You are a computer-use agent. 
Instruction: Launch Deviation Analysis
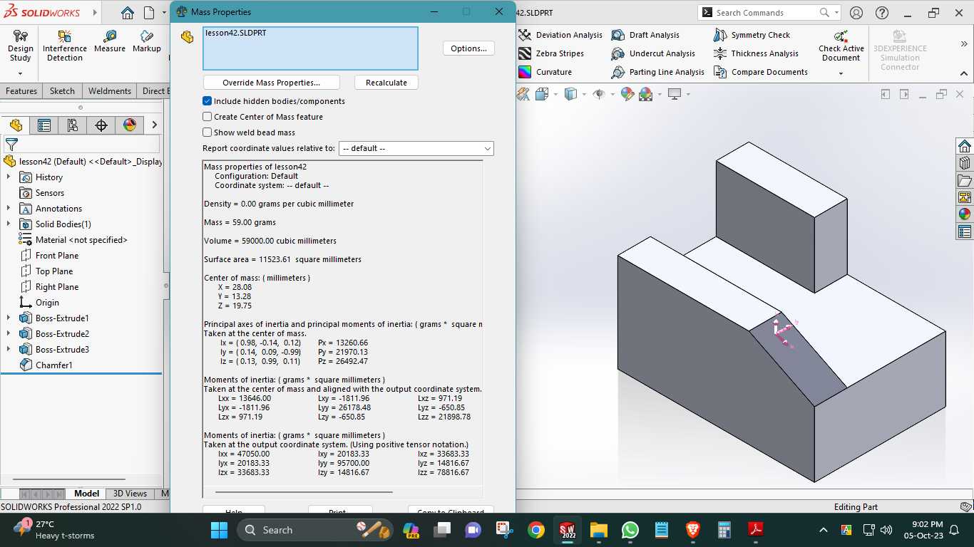[x=560, y=35]
